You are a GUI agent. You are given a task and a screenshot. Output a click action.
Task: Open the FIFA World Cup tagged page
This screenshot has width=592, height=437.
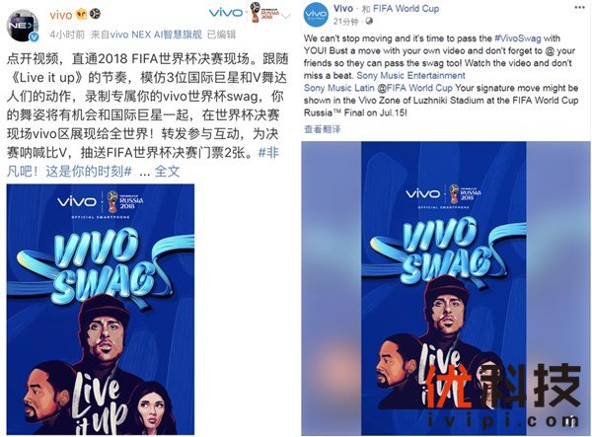click(x=406, y=8)
